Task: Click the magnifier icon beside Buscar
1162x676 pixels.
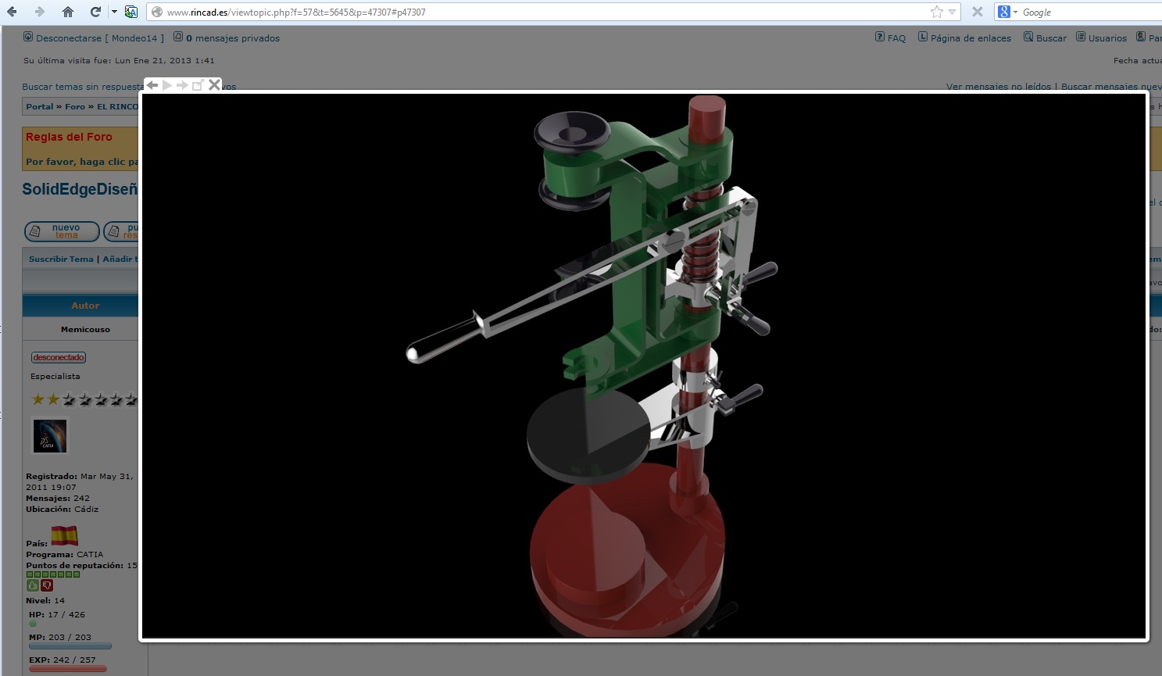Action: 1028,37
